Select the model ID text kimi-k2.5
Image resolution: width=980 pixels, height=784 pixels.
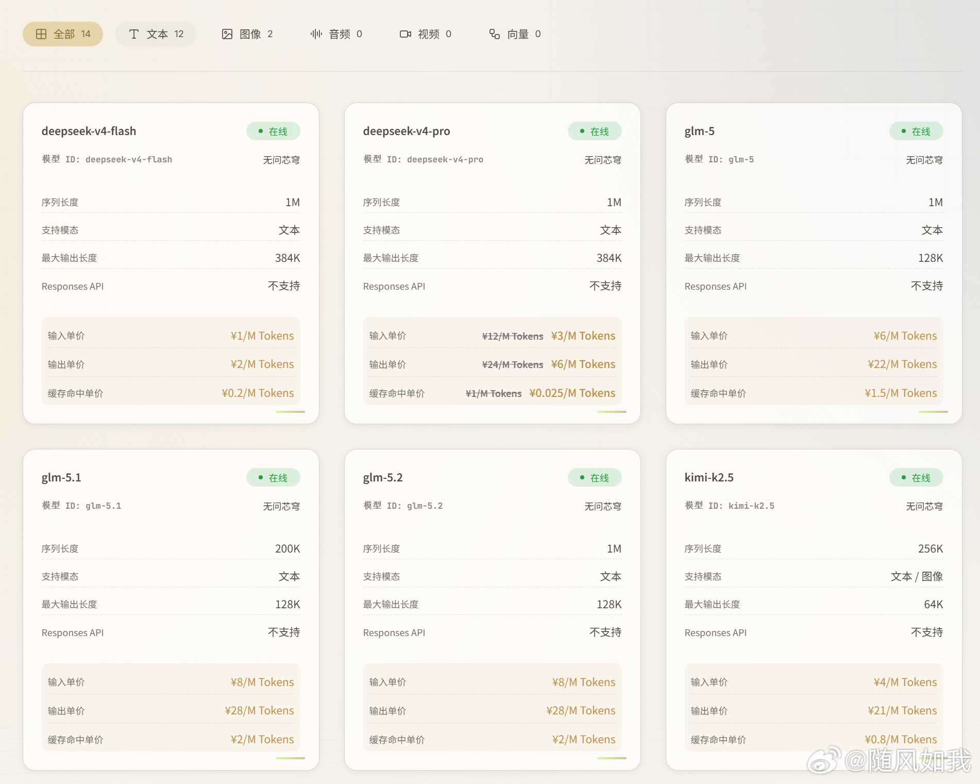click(751, 506)
